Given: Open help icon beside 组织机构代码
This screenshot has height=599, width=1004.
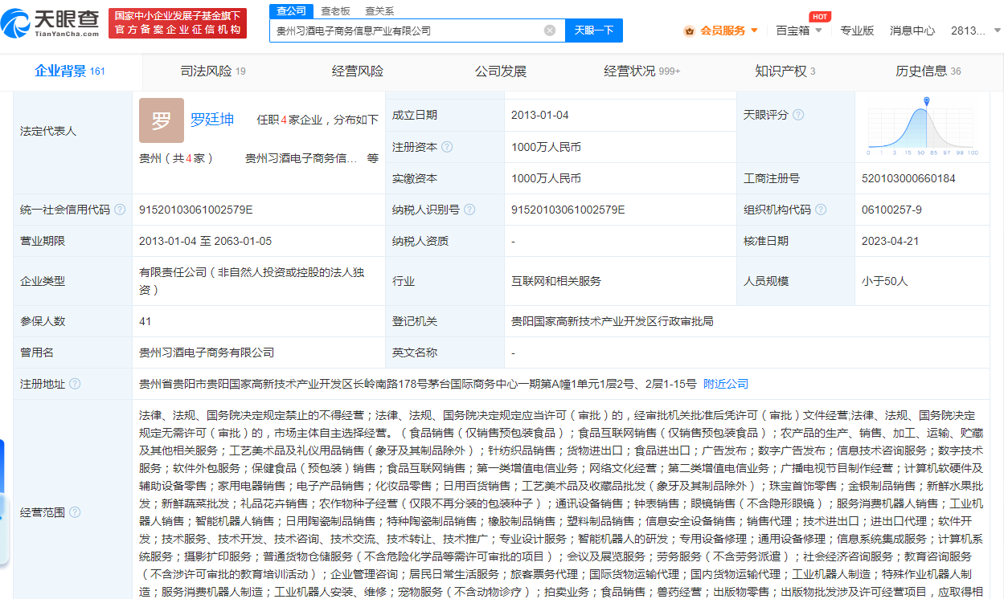Looking at the screenshot, I should click(x=821, y=210).
